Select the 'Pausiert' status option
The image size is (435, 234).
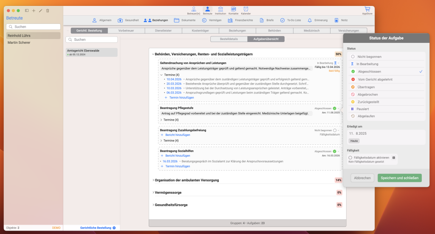(x=367, y=109)
